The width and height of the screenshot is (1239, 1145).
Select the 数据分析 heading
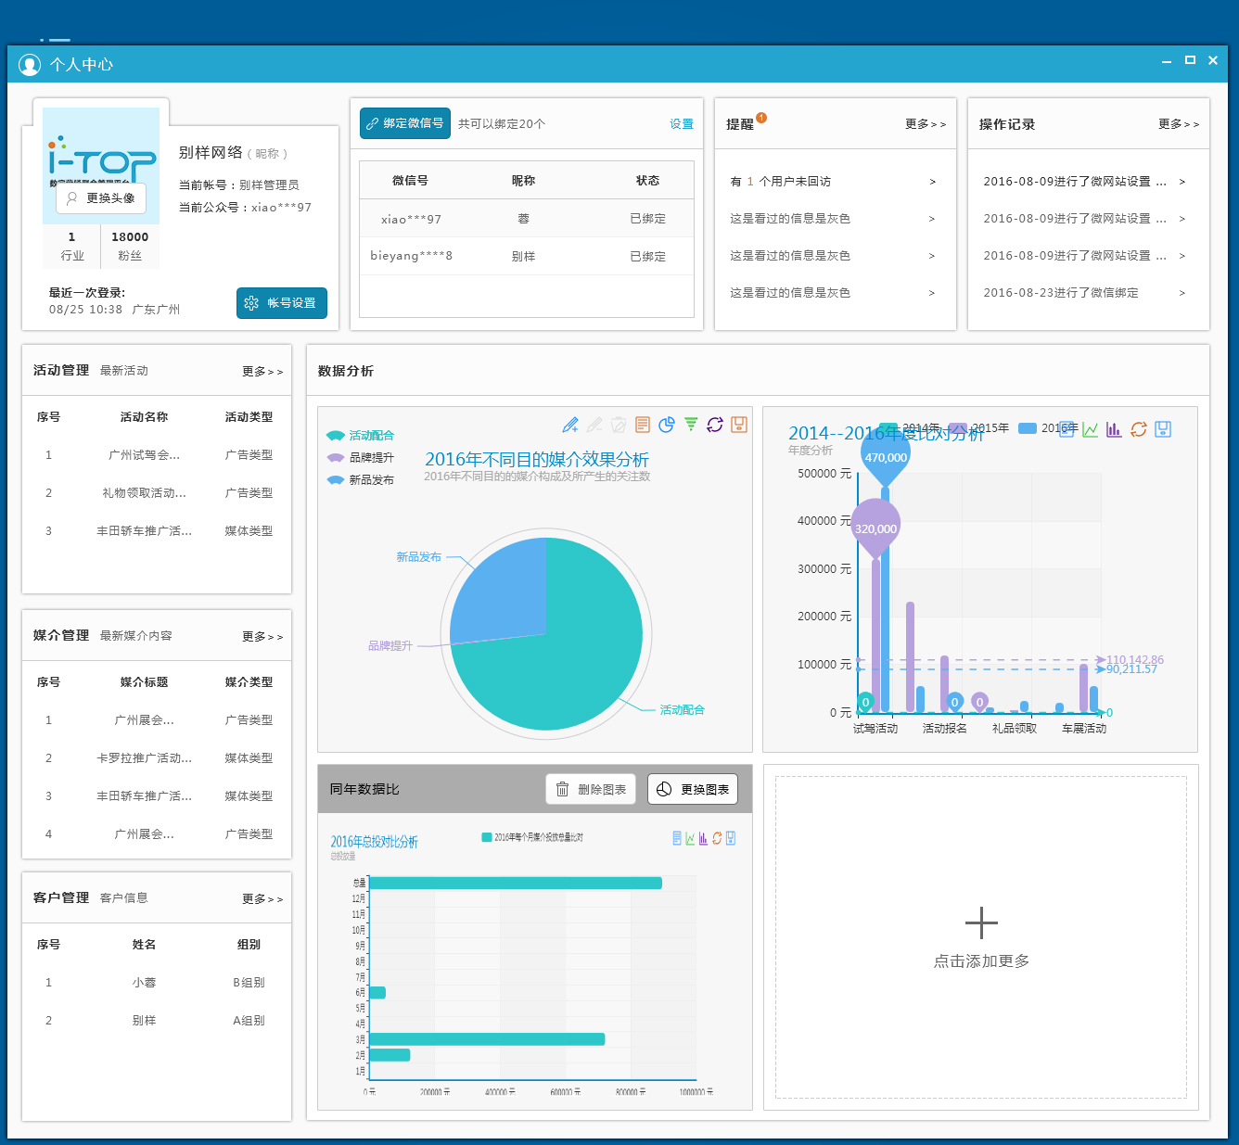346,371
